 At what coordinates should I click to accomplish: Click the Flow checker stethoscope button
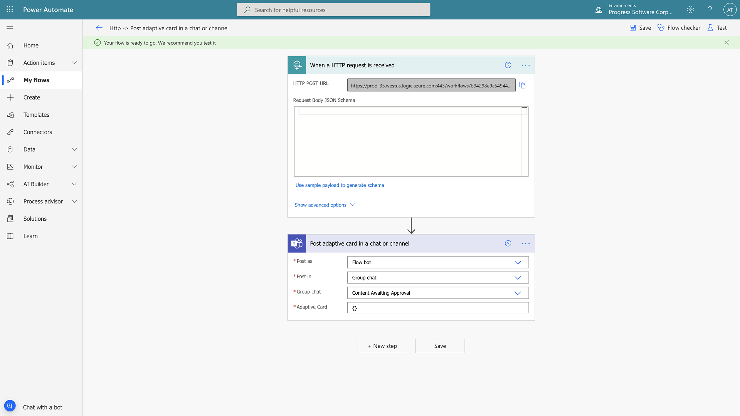(679, 28)
